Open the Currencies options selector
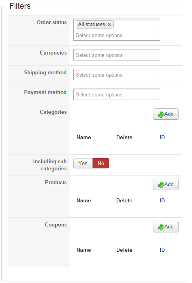Image resolution: width=192 pixels, height=283 pixels. (x=117, y=55)
